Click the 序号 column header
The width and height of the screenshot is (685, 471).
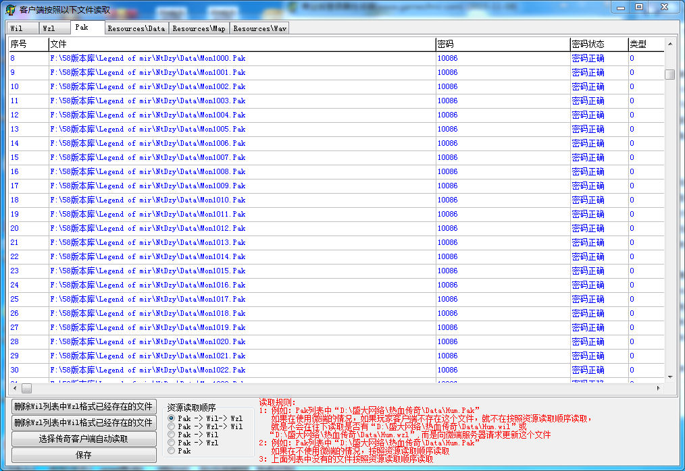28,44
